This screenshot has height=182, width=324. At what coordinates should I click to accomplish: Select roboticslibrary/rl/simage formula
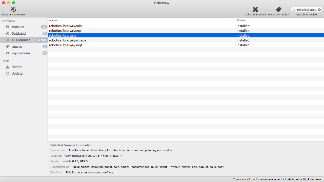click(186, 40)
